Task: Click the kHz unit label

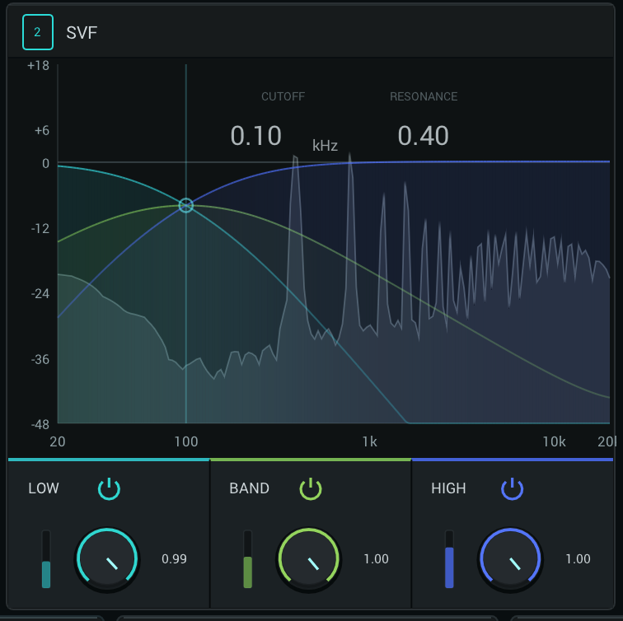Action: point(325,146)
